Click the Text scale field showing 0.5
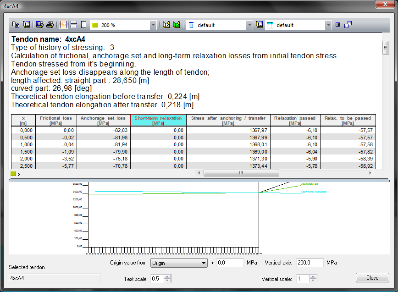 (157, 279)
